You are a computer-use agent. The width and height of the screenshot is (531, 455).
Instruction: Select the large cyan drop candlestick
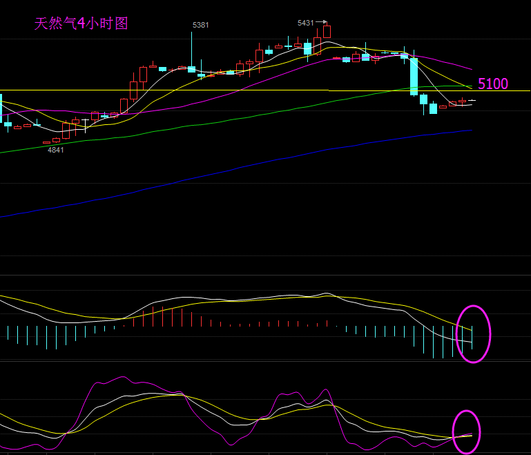pos(414,76)
